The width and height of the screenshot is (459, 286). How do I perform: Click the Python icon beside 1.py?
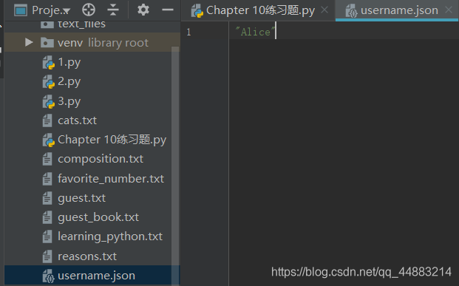48,63
